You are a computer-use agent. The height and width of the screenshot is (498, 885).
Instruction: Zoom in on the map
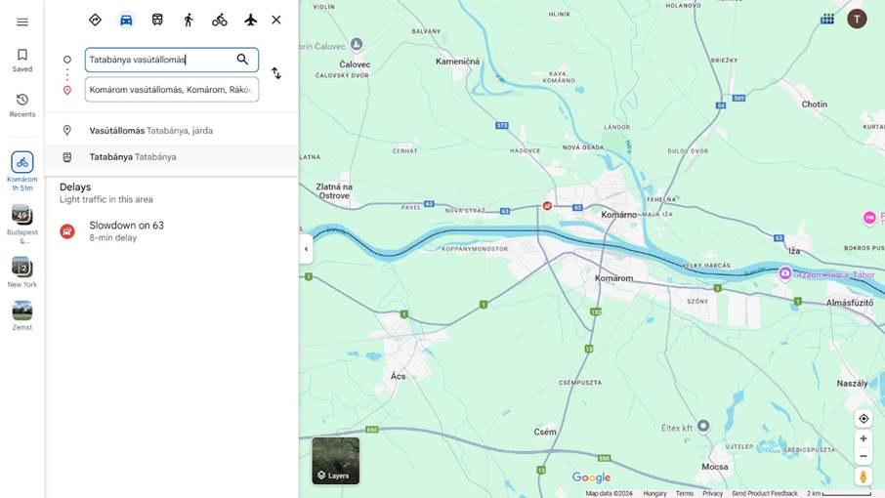point(864,439)
